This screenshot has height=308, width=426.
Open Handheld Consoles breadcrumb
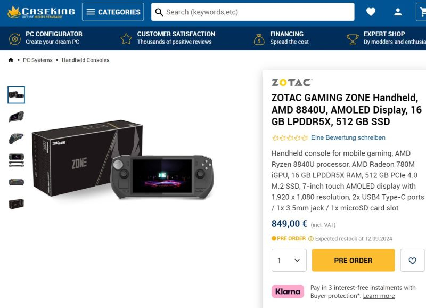(x=85, y=60)
